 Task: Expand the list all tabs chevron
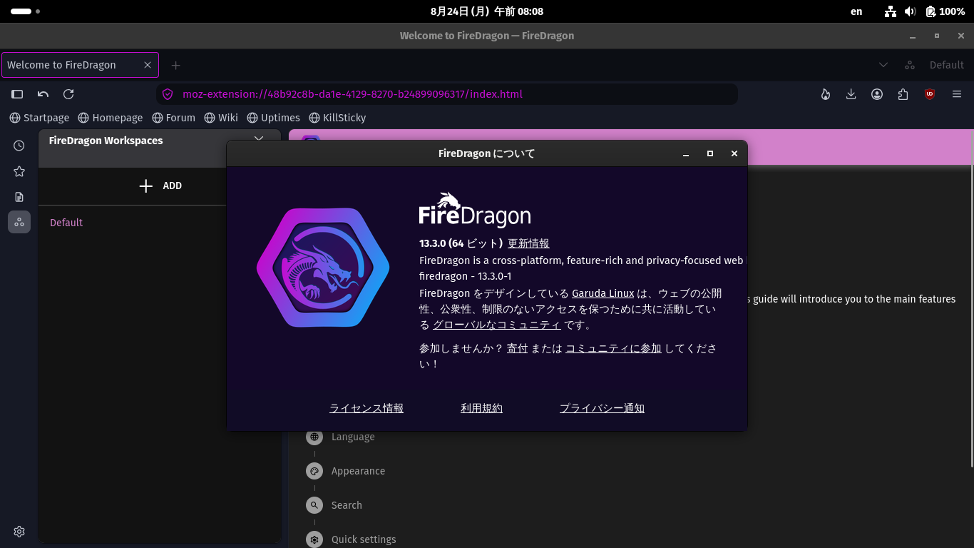click(x=883, y=65)
